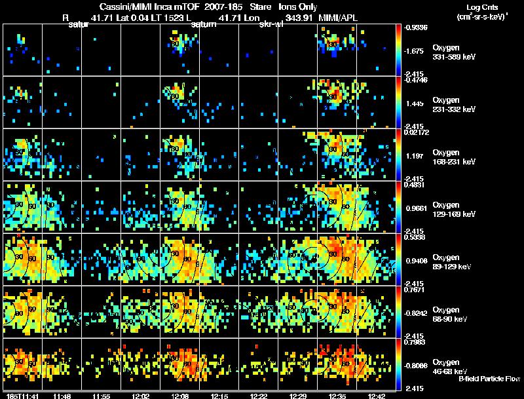Click the 'skr-wl' label above panels

[x=271, y=24]
